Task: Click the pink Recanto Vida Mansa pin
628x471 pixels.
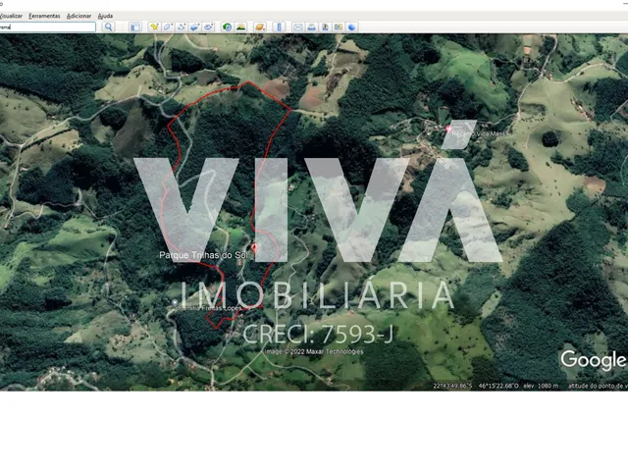Action: (x=448, y=129)
